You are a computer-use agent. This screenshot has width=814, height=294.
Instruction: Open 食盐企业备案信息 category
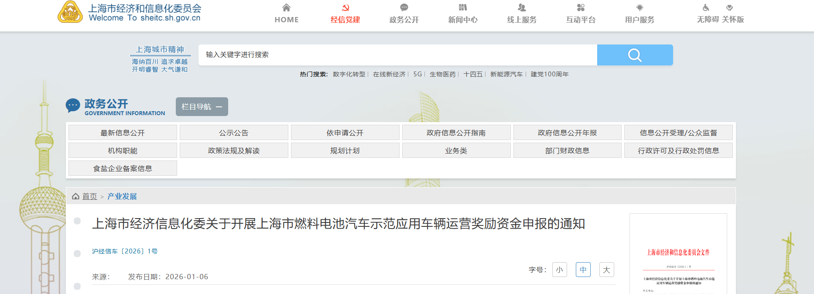(123, 168)
